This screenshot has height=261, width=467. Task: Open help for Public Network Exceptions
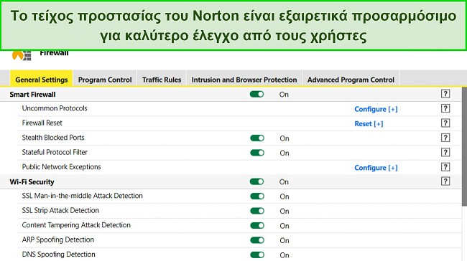(x=445, y=167)
